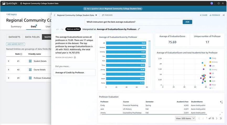Click the star favorite icon beside the topic title
Image resolution: width=227 pixels, height=125 pixels.
coord(21,3)
